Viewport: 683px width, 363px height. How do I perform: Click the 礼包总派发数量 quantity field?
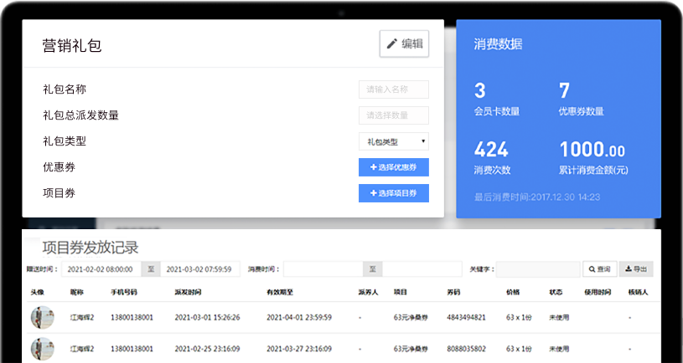393,115
